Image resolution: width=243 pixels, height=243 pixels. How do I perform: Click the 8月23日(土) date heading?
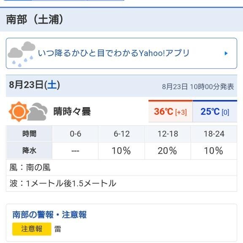point(35,85)
